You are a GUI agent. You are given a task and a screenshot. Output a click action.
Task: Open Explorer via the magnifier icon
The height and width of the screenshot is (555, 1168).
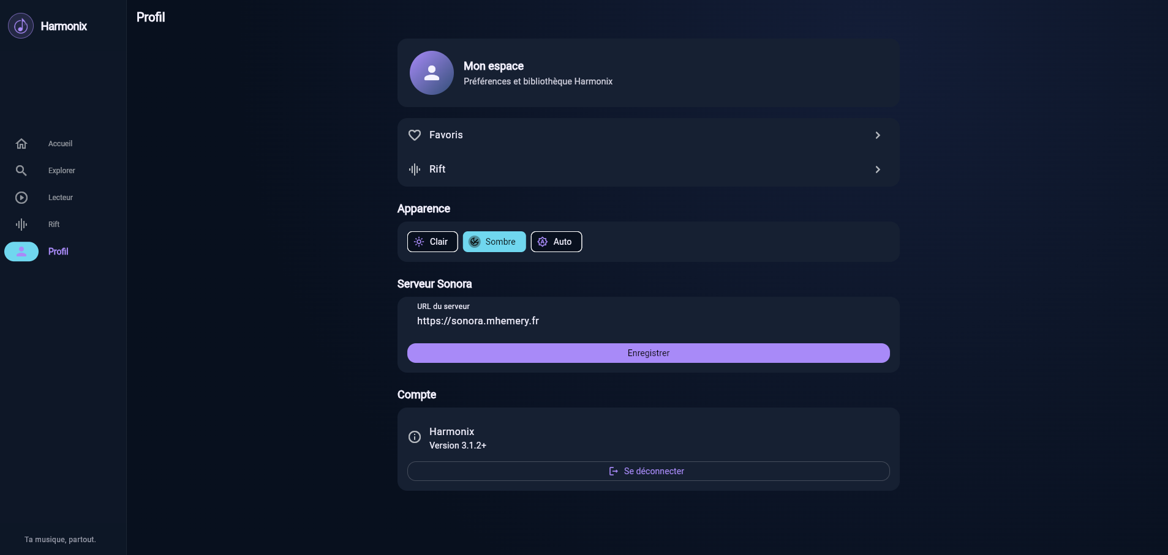(x=21, y=171)
